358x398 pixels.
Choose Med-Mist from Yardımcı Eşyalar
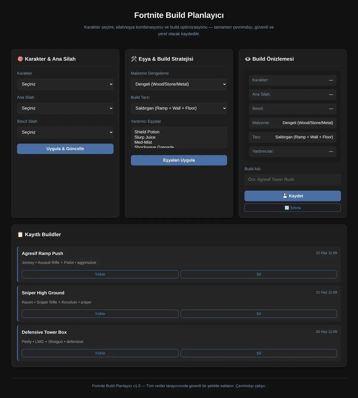pos(179,142)
